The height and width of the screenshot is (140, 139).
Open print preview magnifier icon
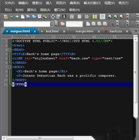tap(58, 17)
